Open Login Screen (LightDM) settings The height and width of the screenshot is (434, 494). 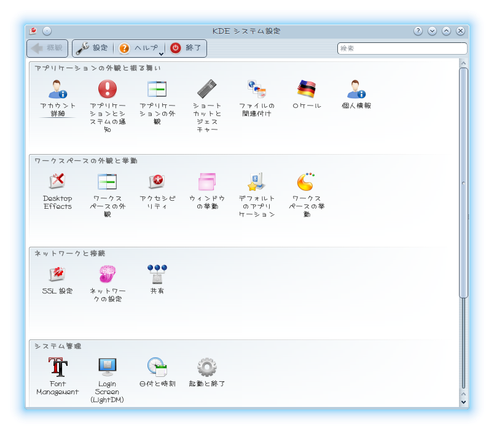[x=107, y=368]
